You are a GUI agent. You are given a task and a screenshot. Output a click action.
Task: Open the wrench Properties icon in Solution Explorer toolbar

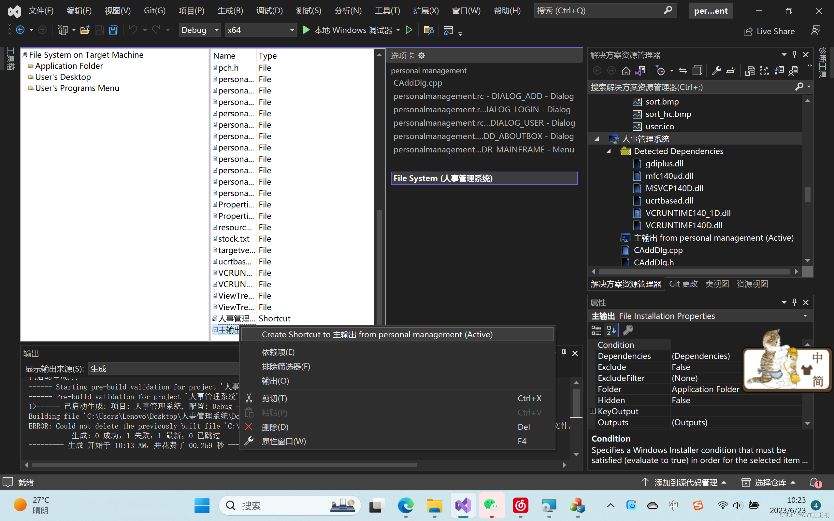pyautogui.click(x=717, y=70)
